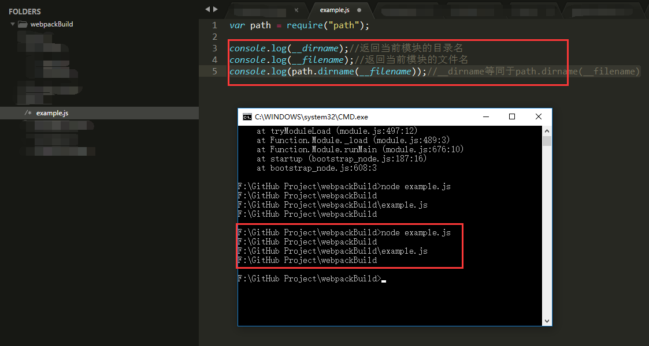The height and width of the screenshot is (346, 649).
Task: Click the back navigation arrow
Action: coord(207,9)
